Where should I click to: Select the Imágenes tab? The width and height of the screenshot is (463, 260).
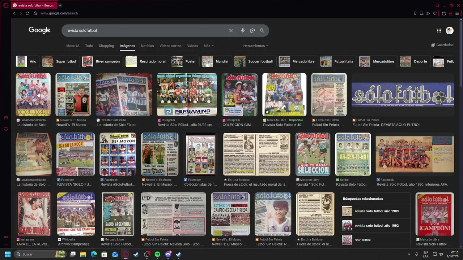coord(127,46)
